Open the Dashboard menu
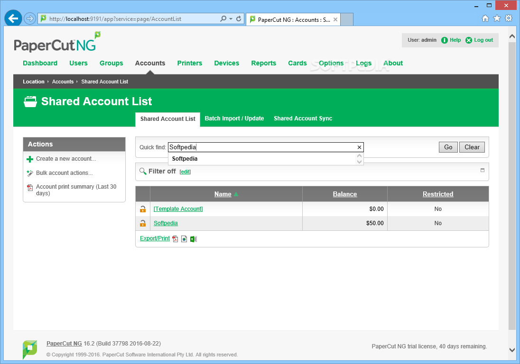Image resolution: width=520 pixels, height=364 pixels. tap(40, 63)
